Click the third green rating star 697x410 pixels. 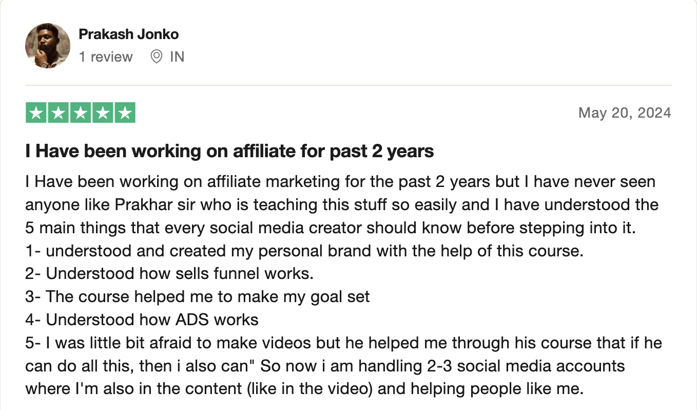coord(81,113)
